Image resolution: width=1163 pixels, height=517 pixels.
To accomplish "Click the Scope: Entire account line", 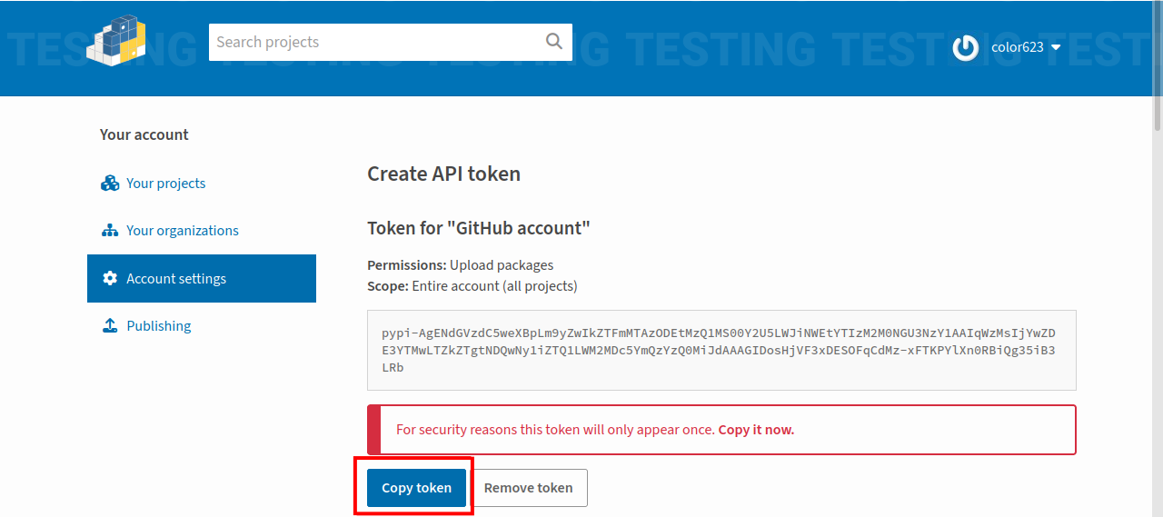I will (472, 285).
